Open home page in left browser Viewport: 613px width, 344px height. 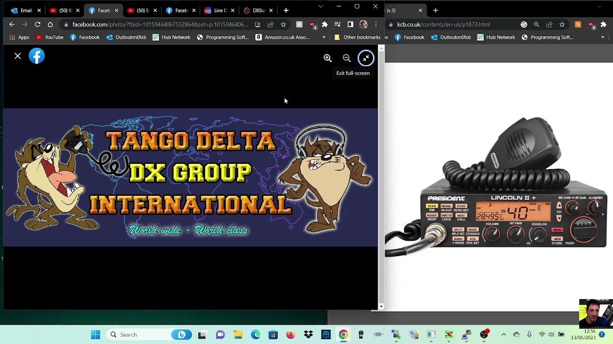coord(50,24)
